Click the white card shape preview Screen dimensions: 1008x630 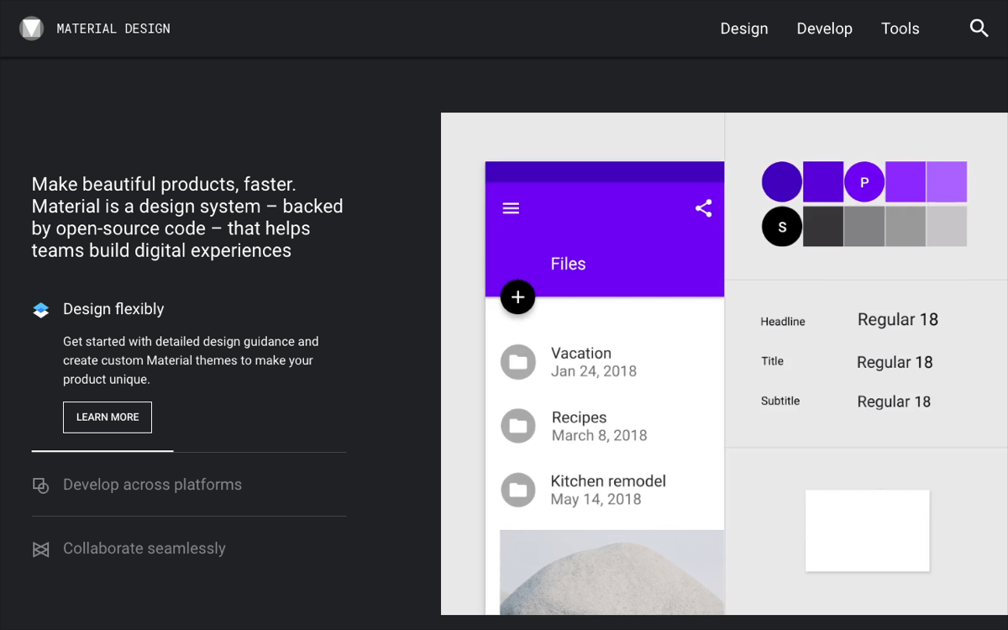(868, 531)
